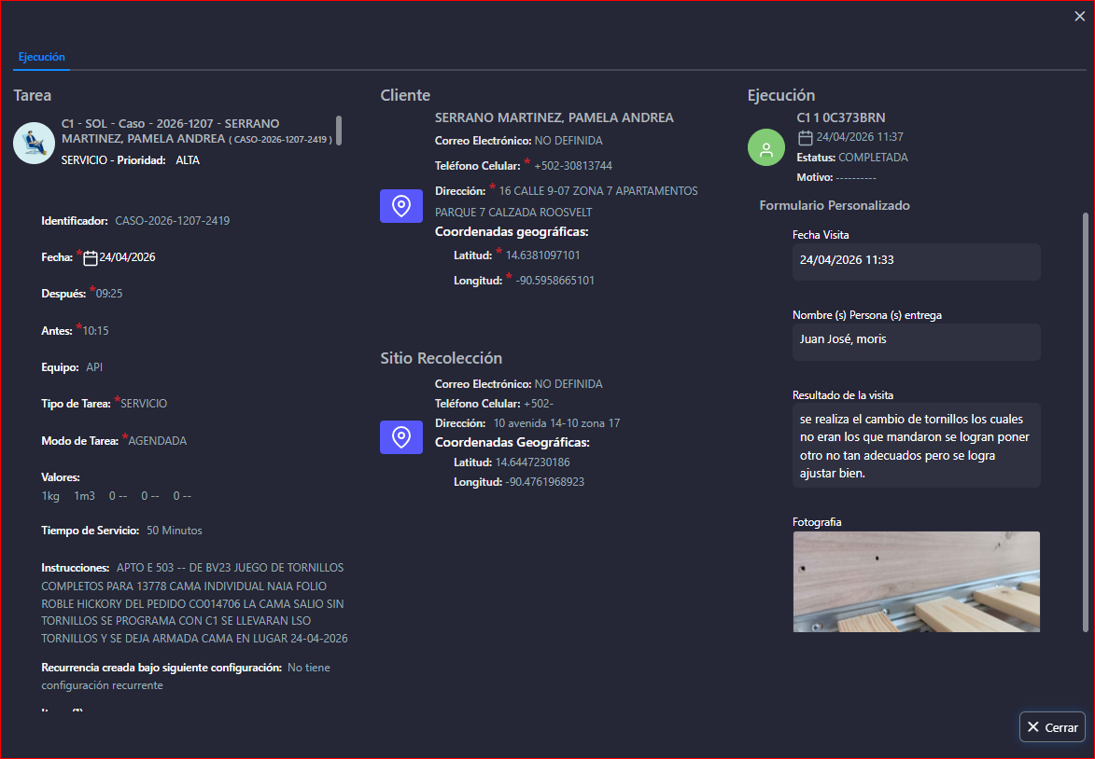This screenshot has width=1095, height=759.
Task: Click the map pin icon in Cliente section
Action: point(401,206)
